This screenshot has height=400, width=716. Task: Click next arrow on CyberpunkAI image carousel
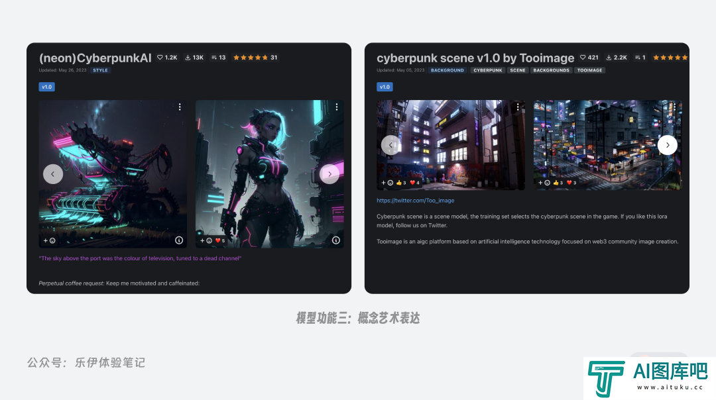tap(329, 174)
